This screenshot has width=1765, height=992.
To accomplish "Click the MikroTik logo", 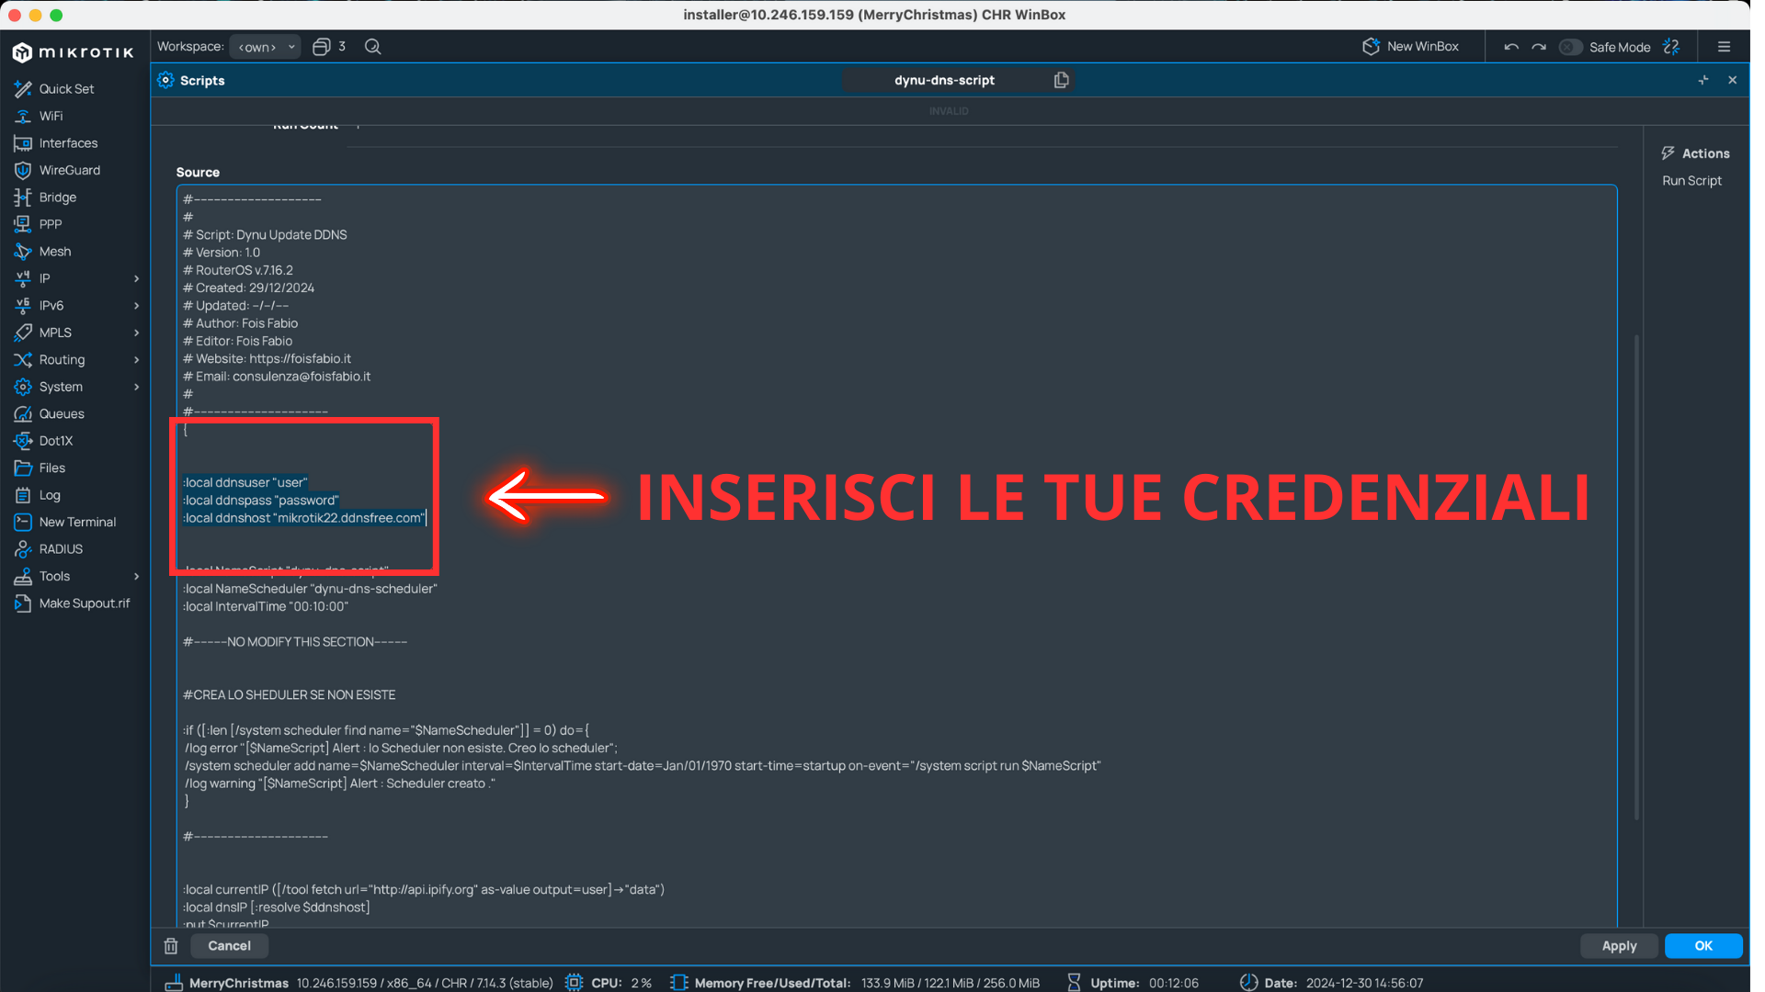I will coord(74,52).
